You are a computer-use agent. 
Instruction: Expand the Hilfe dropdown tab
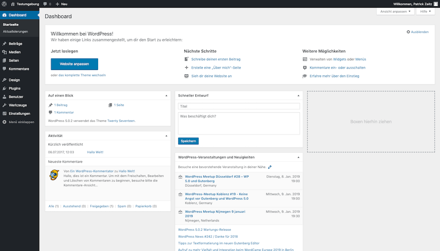425,11
